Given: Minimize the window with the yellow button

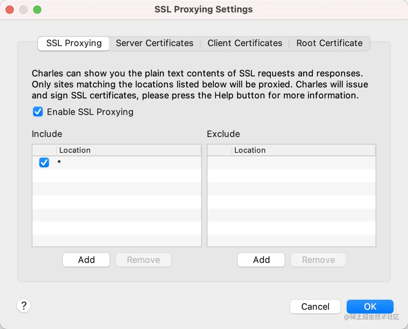Looking at the screenshot, I should tap(23, 9).
